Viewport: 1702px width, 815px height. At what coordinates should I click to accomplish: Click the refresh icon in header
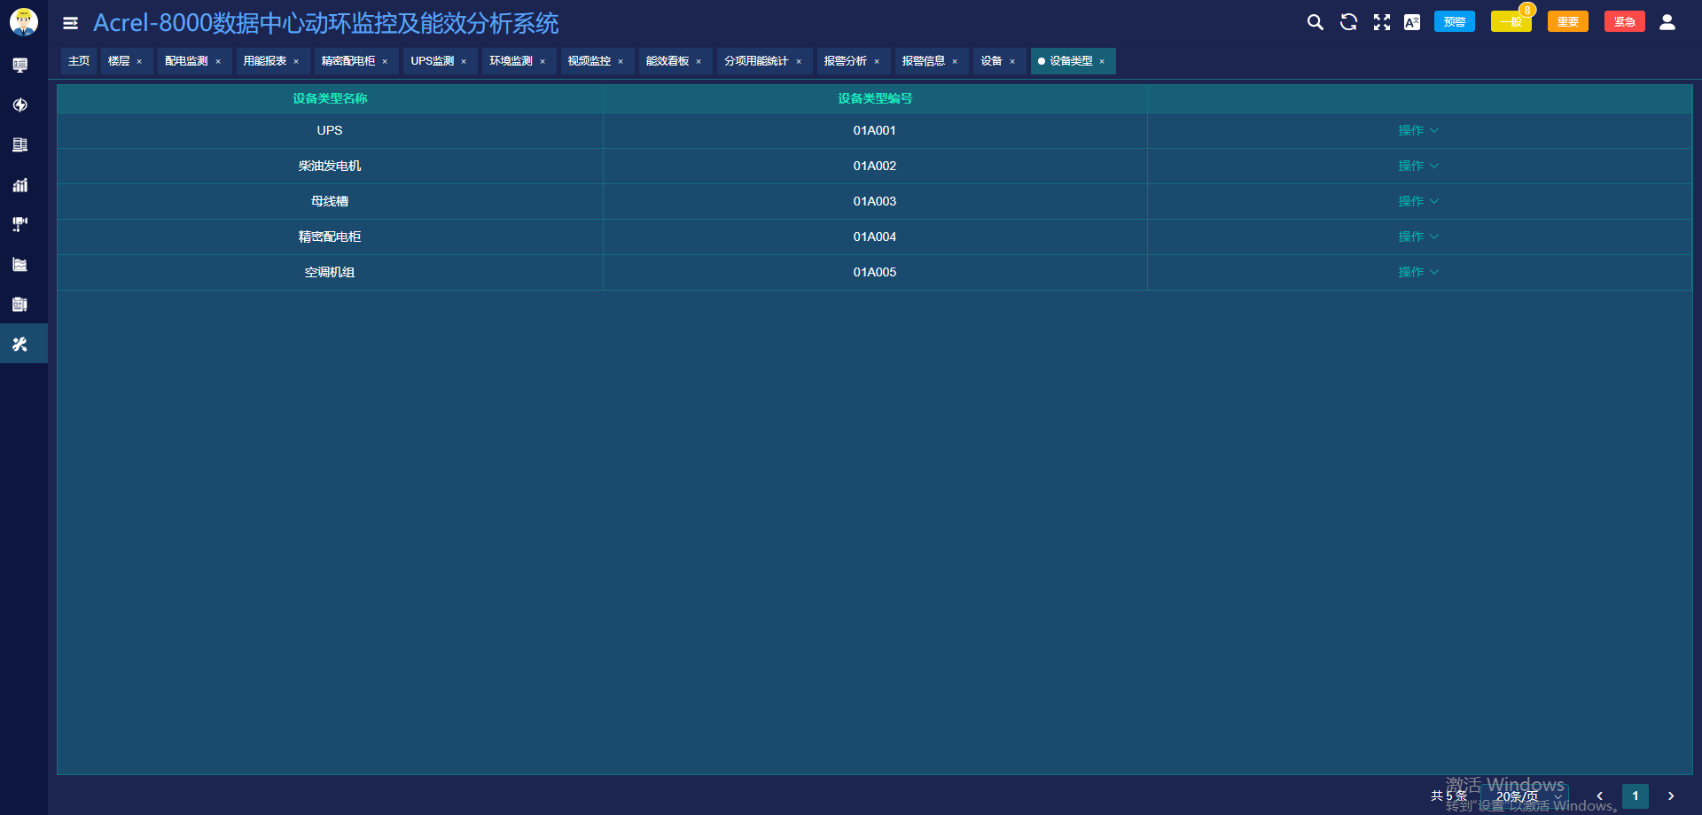[x=1348, y=22]
